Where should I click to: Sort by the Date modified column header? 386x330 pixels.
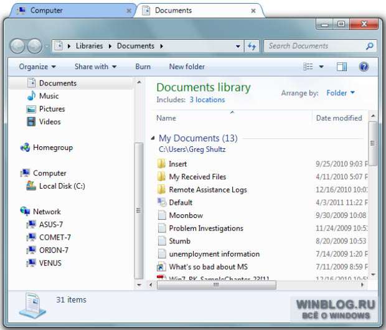click(340, 118)
